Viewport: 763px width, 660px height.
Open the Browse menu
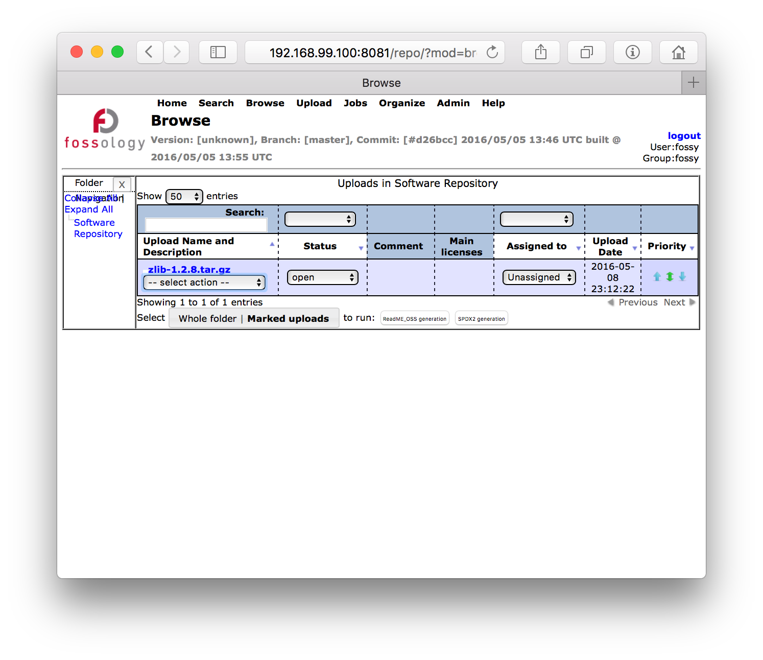(265, 103)
